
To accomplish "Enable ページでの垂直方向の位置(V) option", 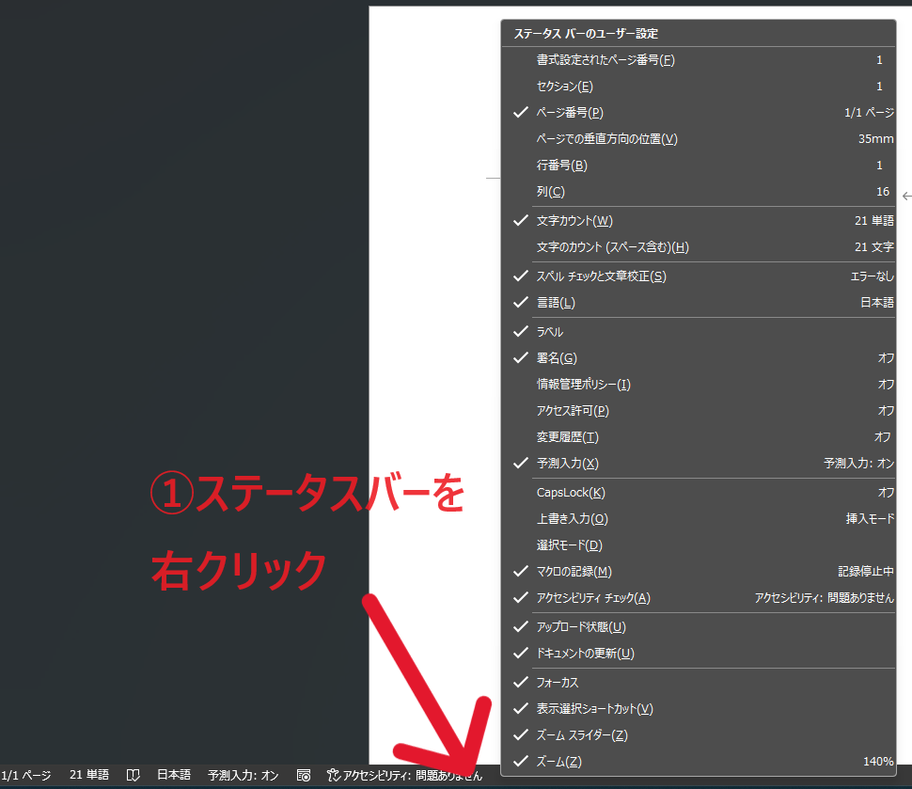I will coord(698,138).
